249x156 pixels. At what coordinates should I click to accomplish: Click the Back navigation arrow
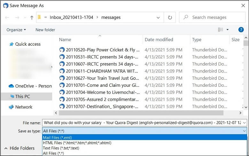(x=7, y=18)
